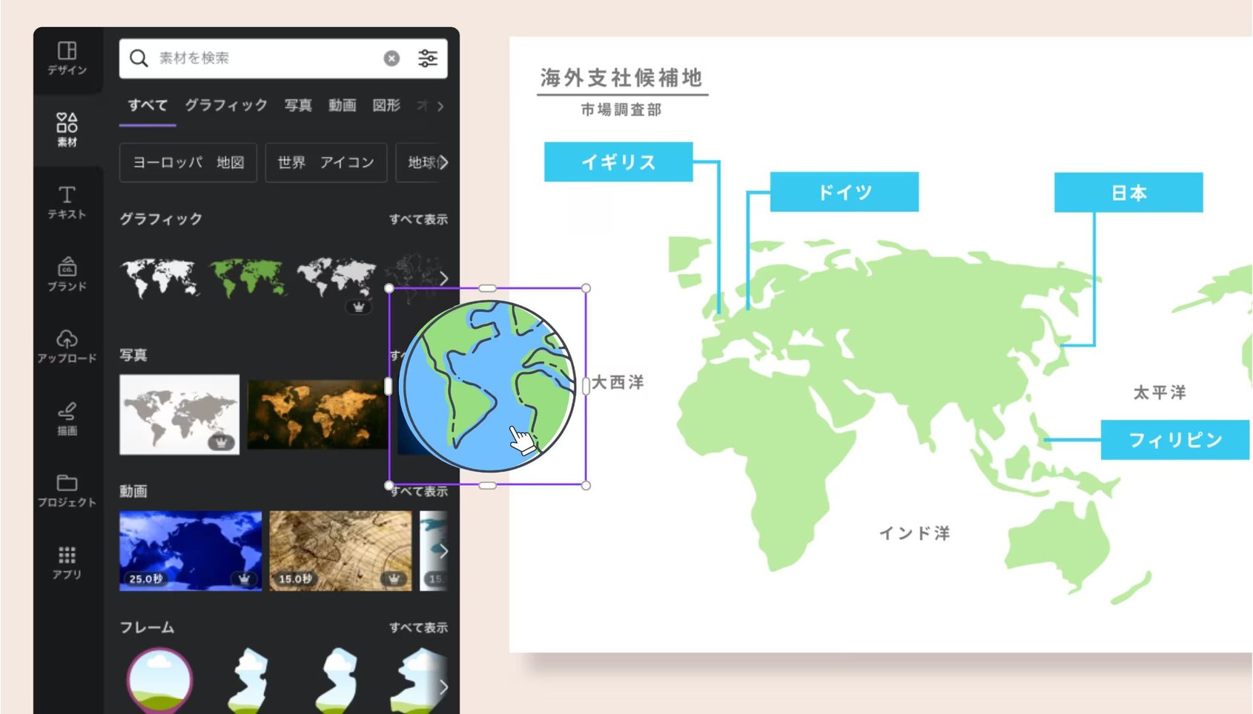Image resolution: width=1253 pixels, height=714 pixels.
Task: Switch to the 写真 results tab
Action: tap(298, 106)
